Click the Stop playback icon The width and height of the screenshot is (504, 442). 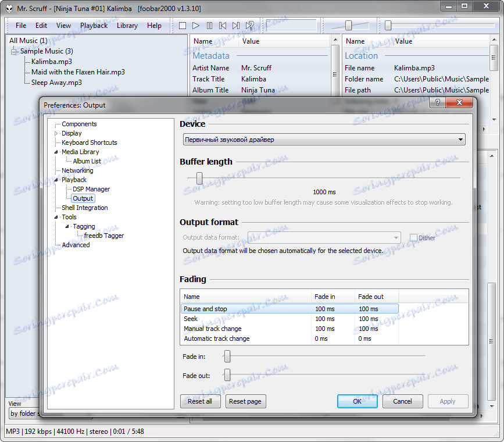(x=183, y=26)
